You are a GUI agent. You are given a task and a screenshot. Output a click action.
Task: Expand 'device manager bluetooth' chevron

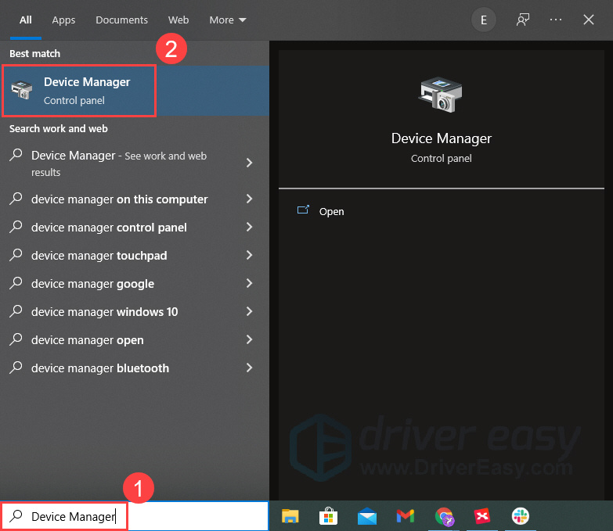pyautogui.click(x=249, y=368)
